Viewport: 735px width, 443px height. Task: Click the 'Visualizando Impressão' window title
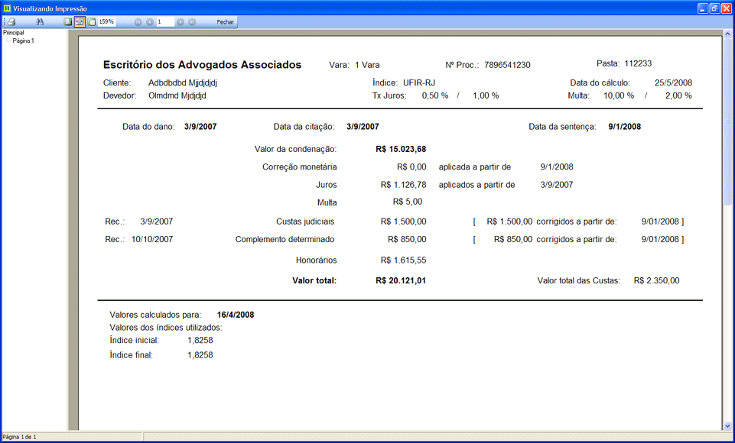[50, 9]
